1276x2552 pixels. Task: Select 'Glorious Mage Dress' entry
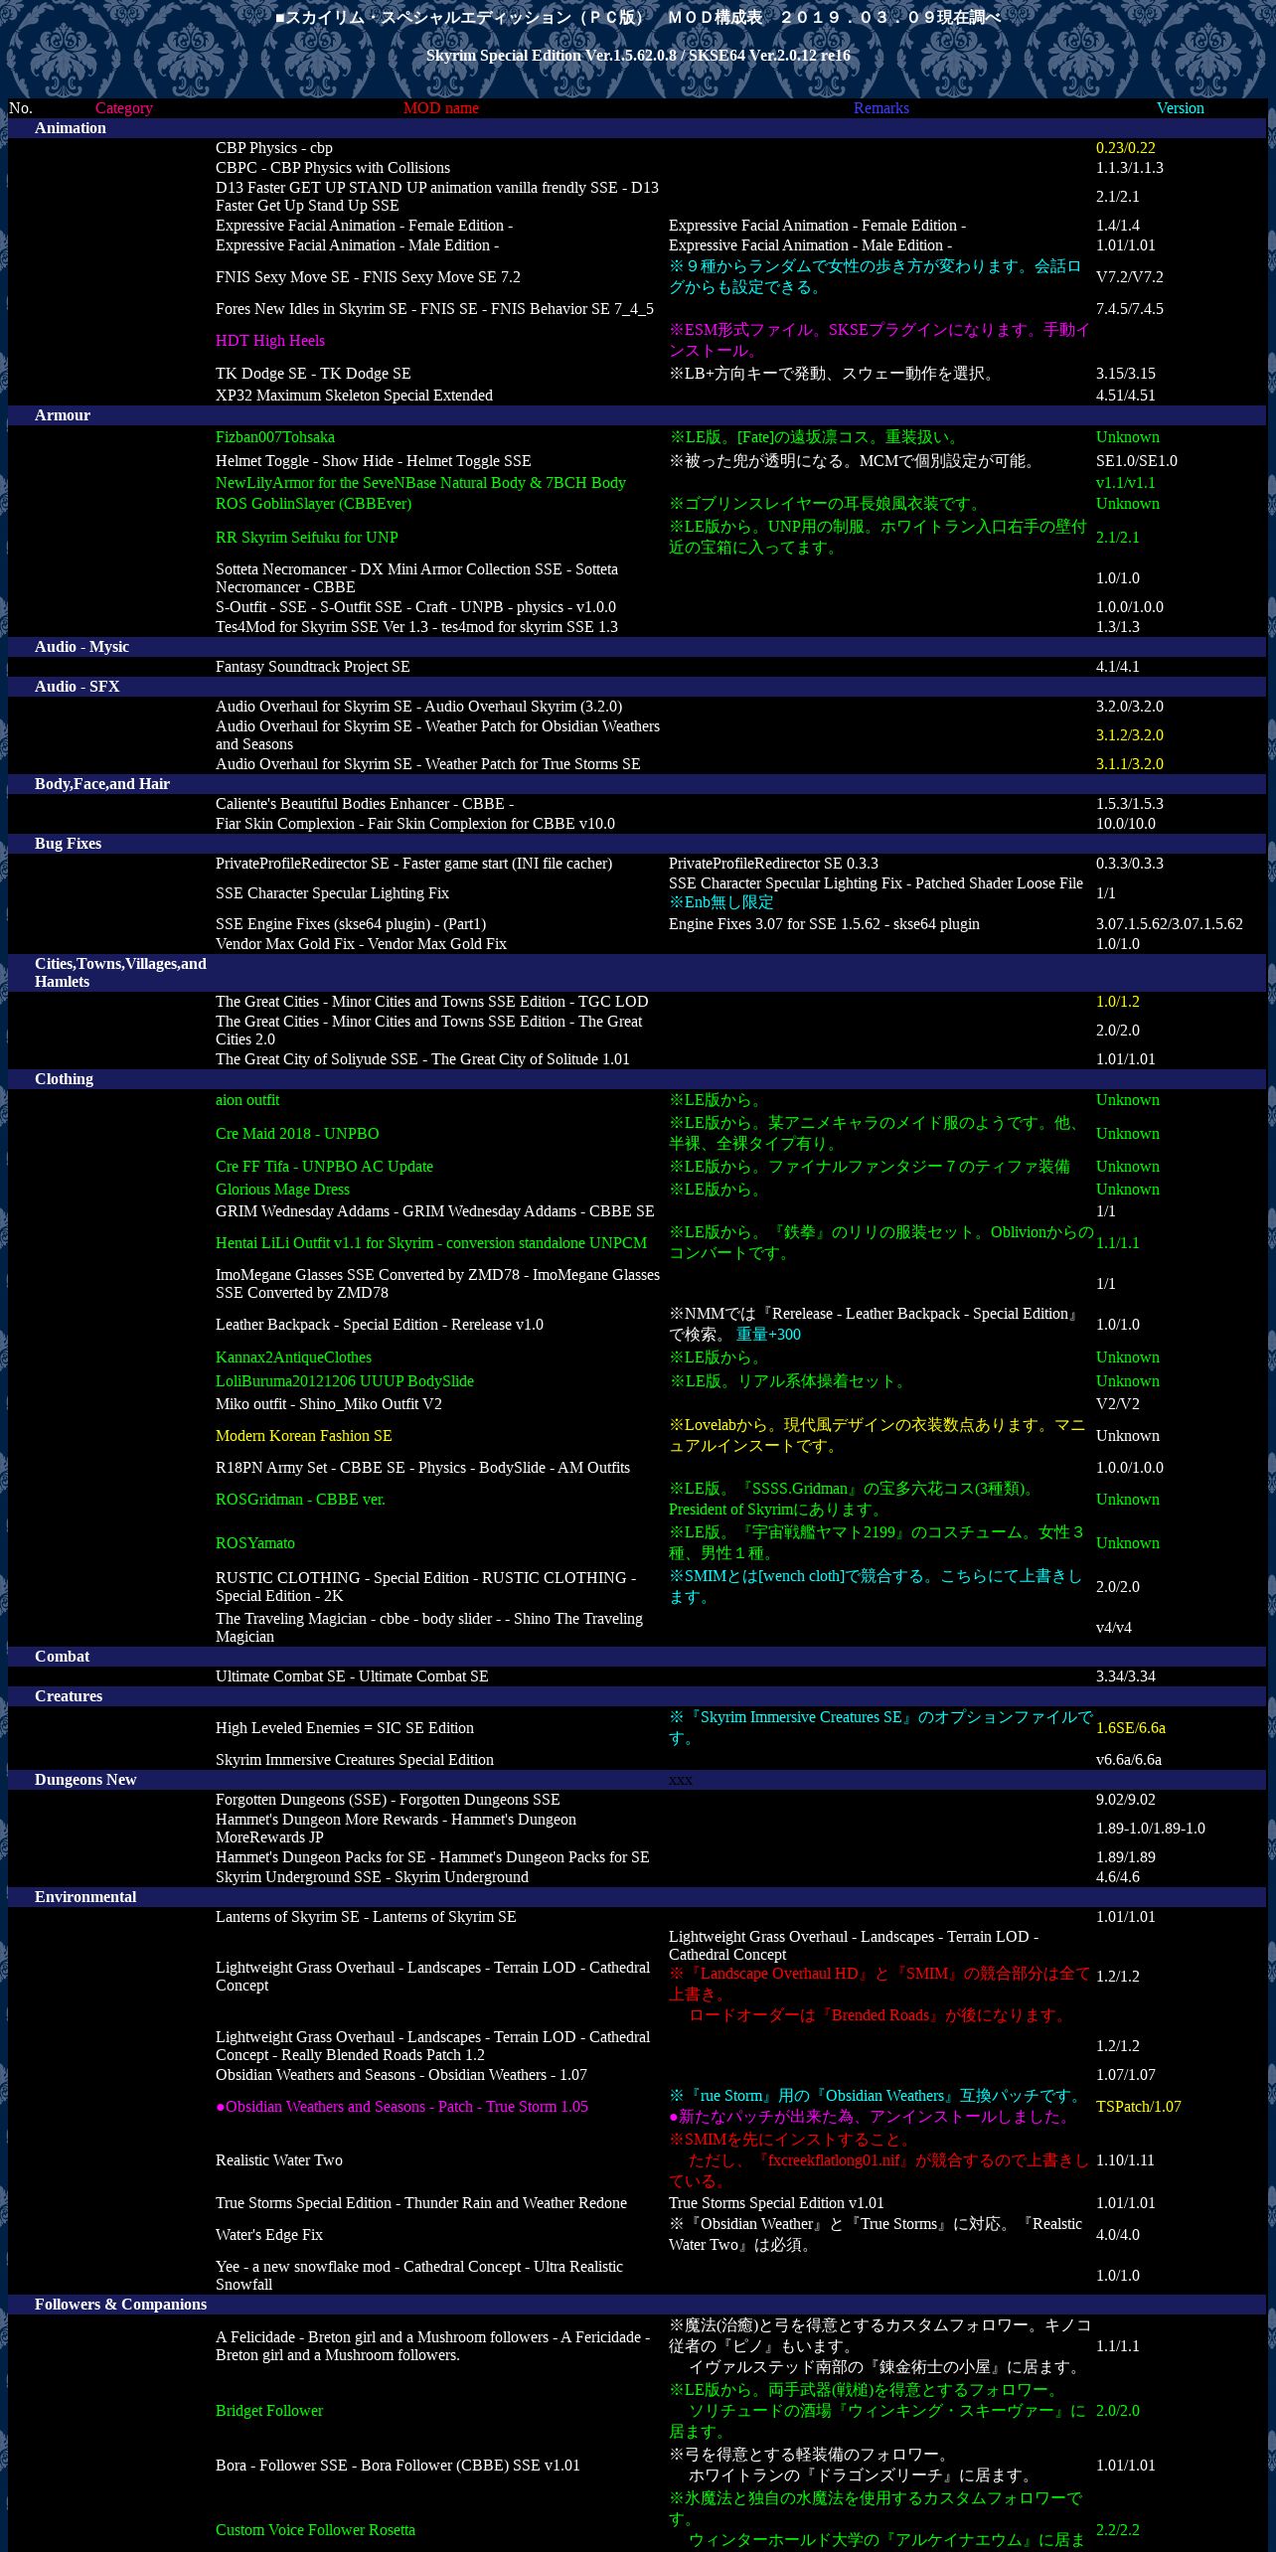282,1190
